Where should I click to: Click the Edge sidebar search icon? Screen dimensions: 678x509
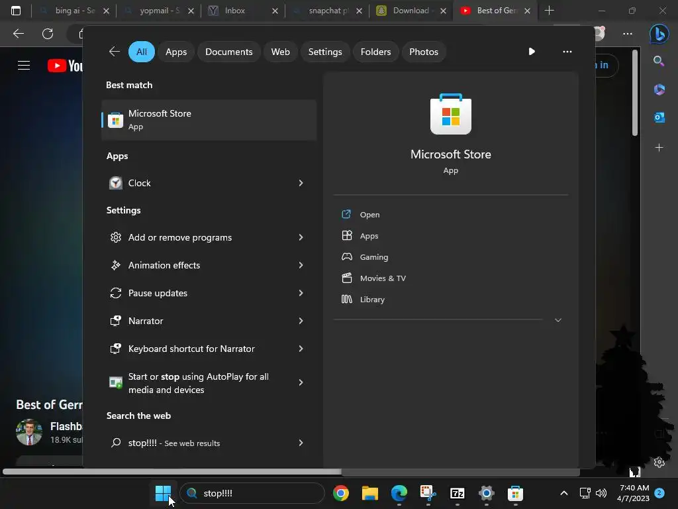pos(659,61)
